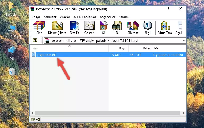Click the ipxpromn.dll file icon
The image size is (204, 128).
coord(33,55)
